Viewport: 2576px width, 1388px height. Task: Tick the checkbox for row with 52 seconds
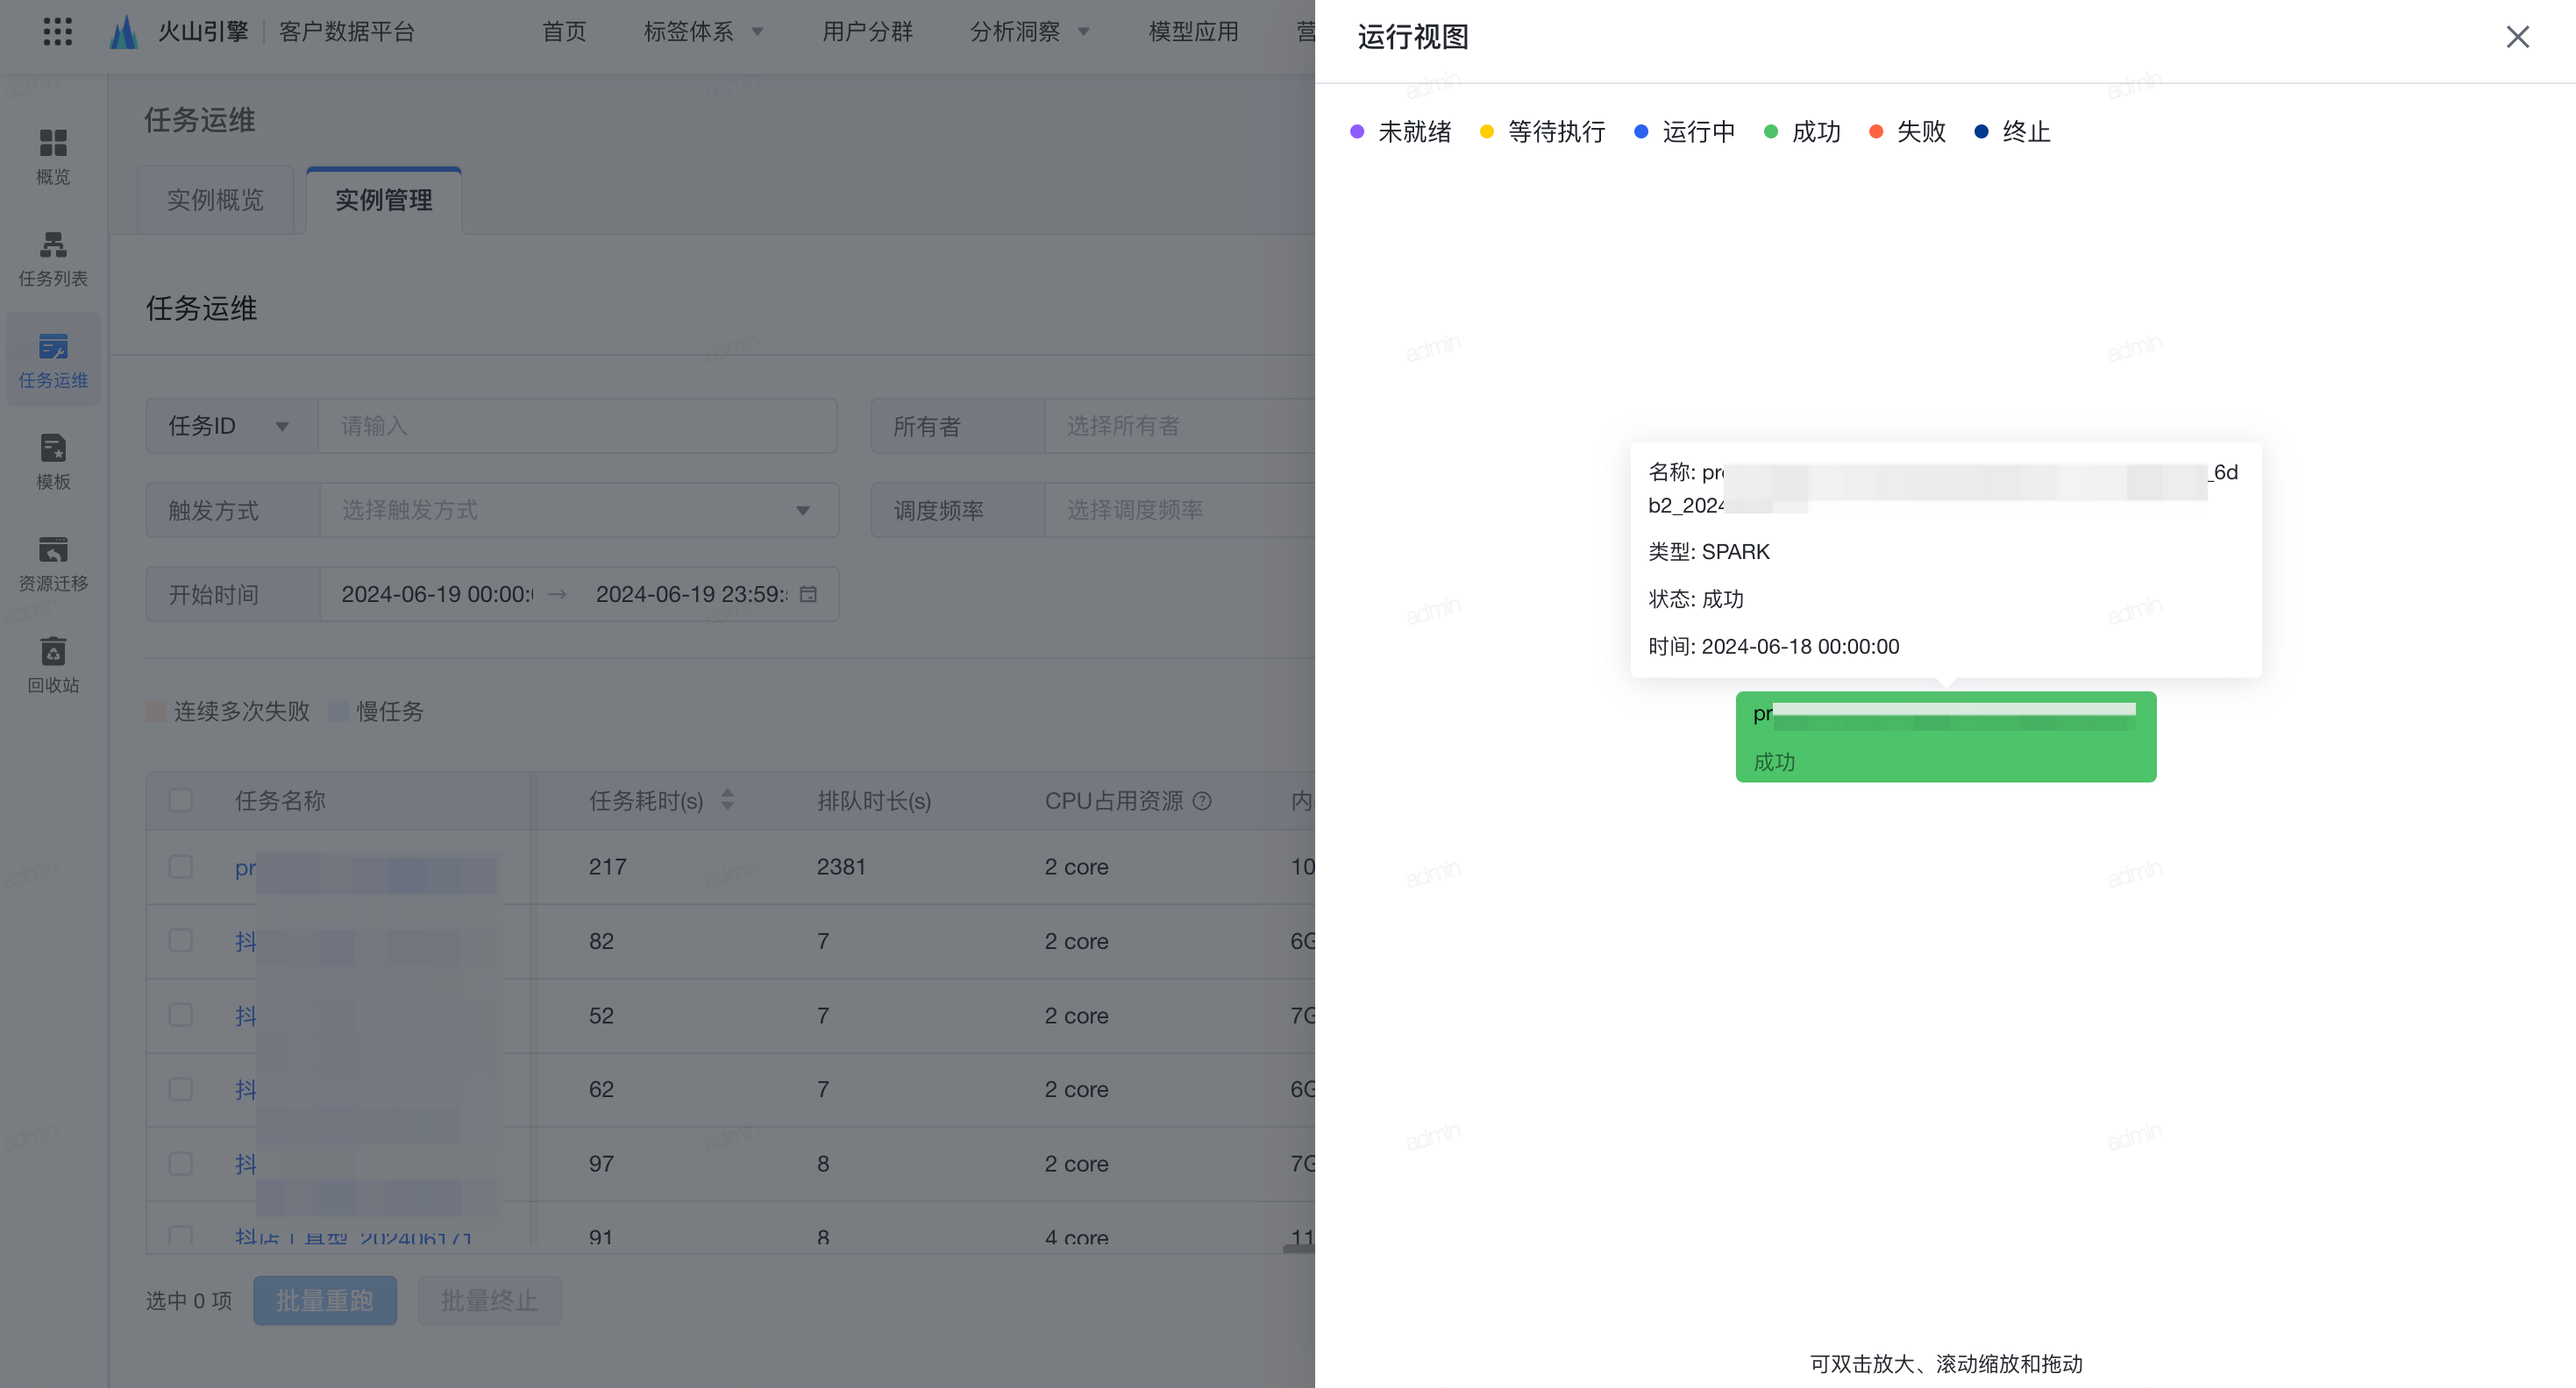click(180, 1016)
